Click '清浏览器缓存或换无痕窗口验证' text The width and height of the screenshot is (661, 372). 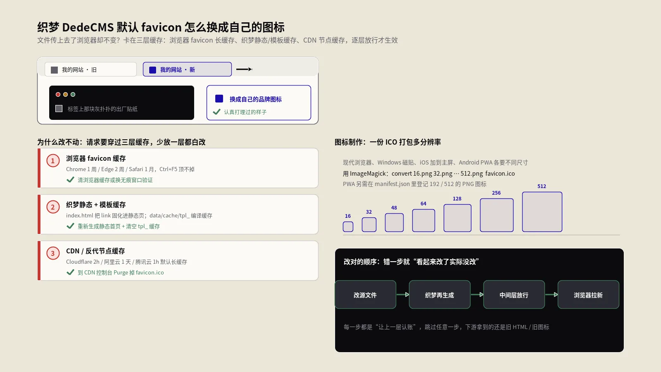[115, 180]
